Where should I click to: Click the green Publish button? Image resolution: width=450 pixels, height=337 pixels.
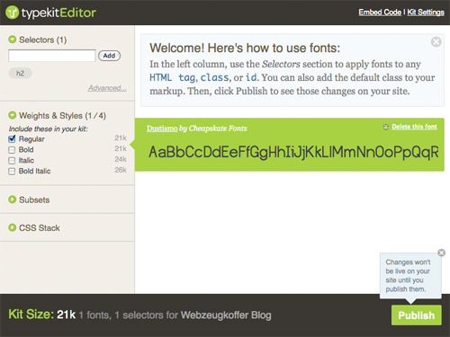417,315
